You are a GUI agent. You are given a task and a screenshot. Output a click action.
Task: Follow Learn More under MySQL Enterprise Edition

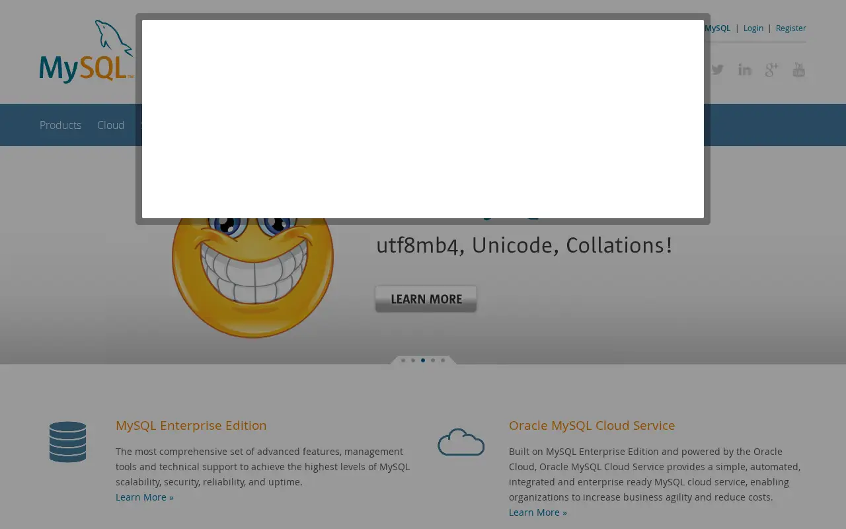tap(145, 497)
